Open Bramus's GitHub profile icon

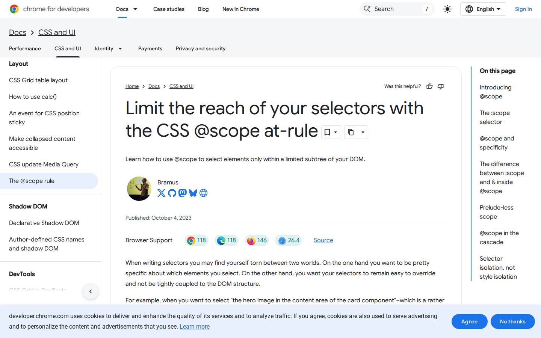point(172,193)
